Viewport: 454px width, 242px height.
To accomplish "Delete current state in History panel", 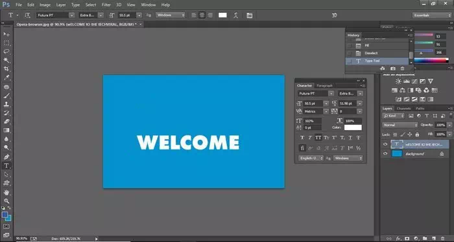I will click(402, 69).
